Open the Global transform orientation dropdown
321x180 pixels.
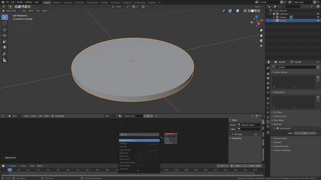click(118, 6)
